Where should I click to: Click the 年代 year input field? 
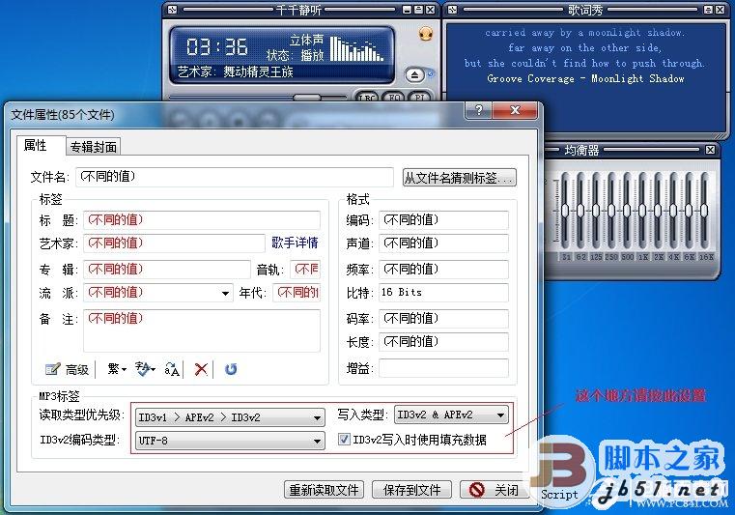297,293
